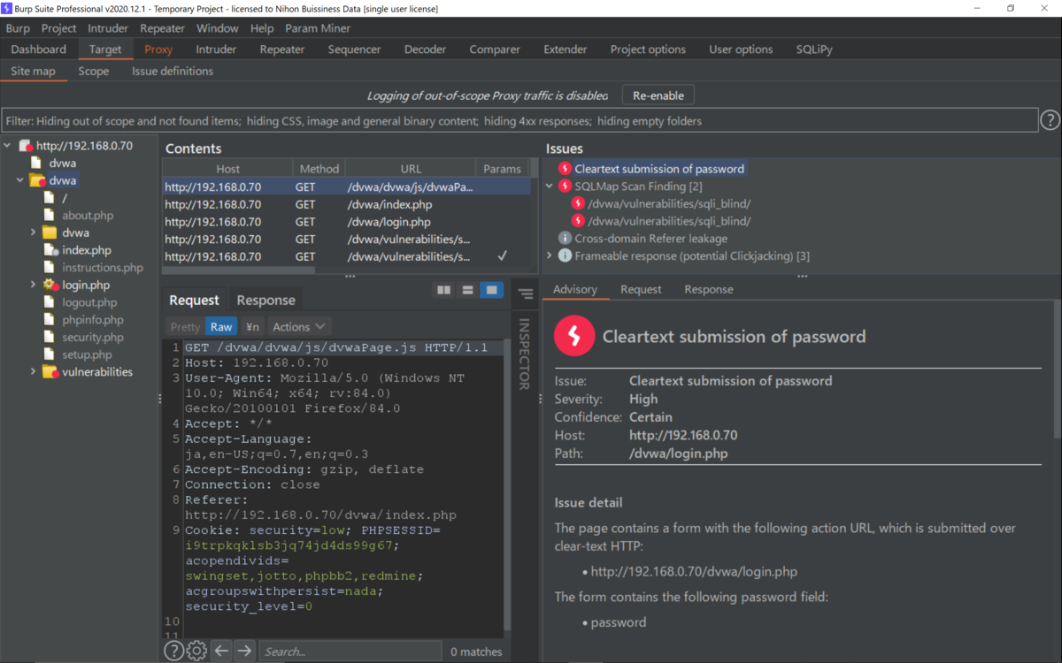Select /dvwa/login.php row in Contents table
The height and width of the screenshot is (663, 1062).
[347, 222]
